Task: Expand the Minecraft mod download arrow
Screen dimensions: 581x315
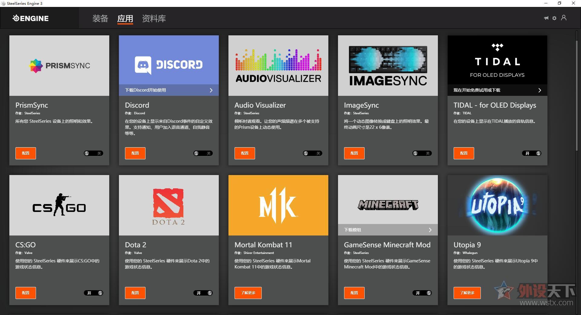Action: 430,230
